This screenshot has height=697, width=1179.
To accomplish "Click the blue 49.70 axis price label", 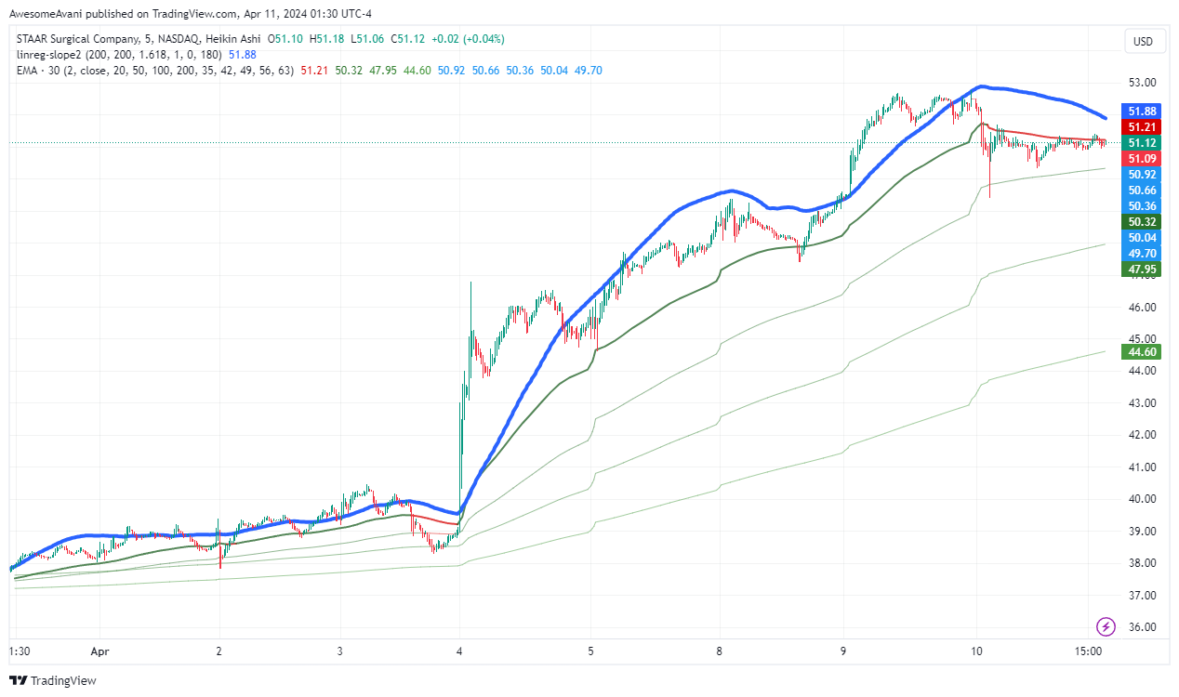I will [x=1142, y=254].
